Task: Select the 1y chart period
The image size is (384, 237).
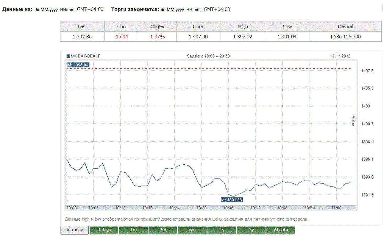Action: coord(222,230)
